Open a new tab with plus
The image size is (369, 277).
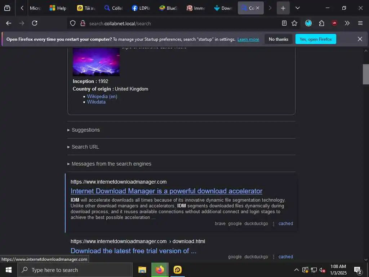283,8
